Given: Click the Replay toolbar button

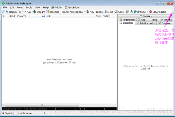Looking at the screenshot, I should [x=11, y=12].
